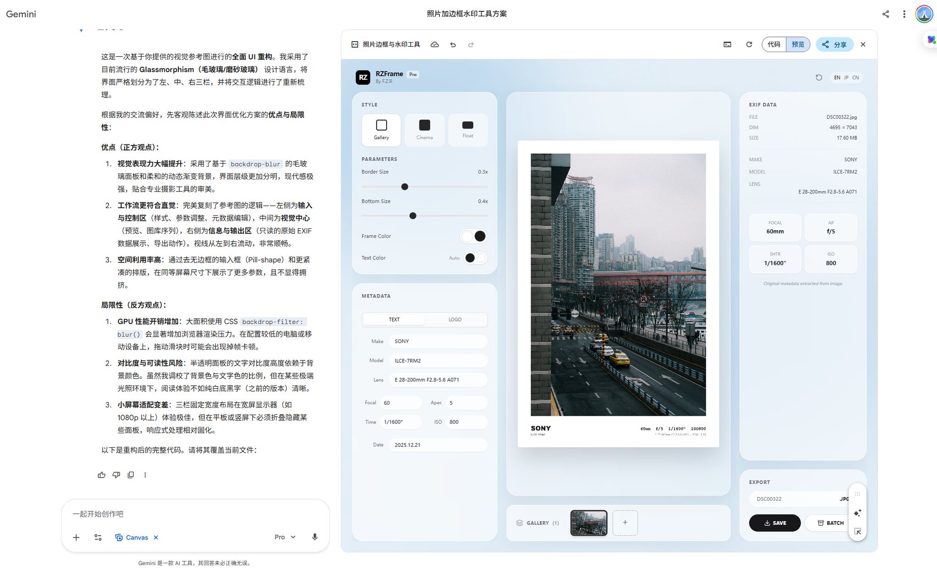The image size is (937, 571).
Task: Click the Aper. input field
Action: pyautogui.click(x=466, y=403)
